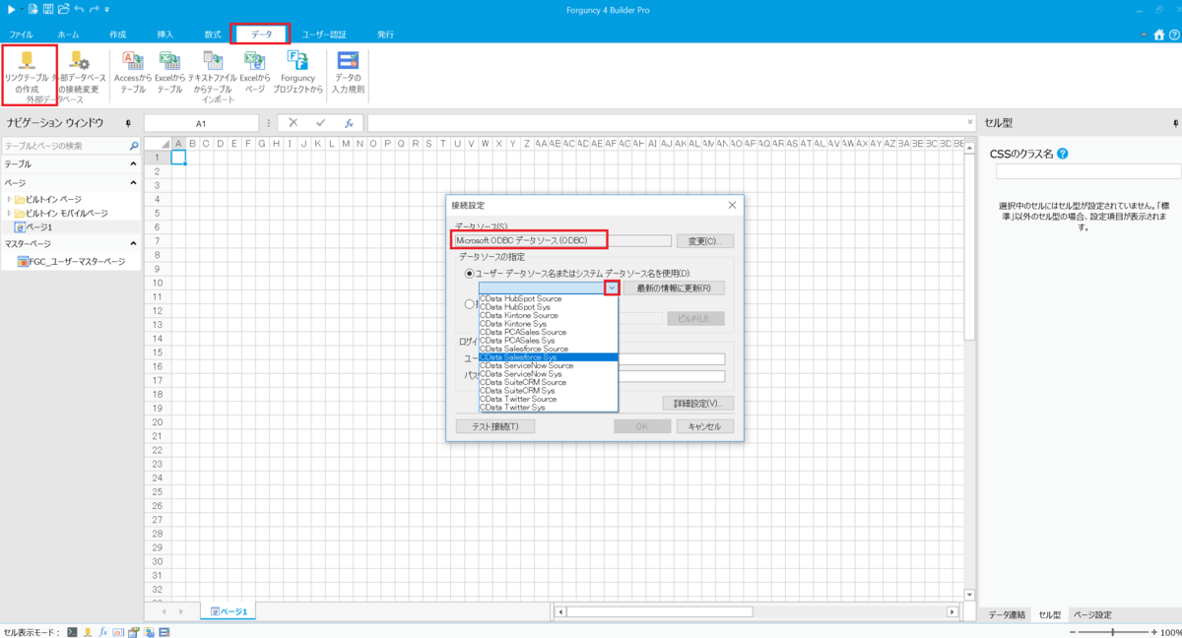
Task: Import from Forguncyプロジェクトから
Action: (x=297, y=72)
